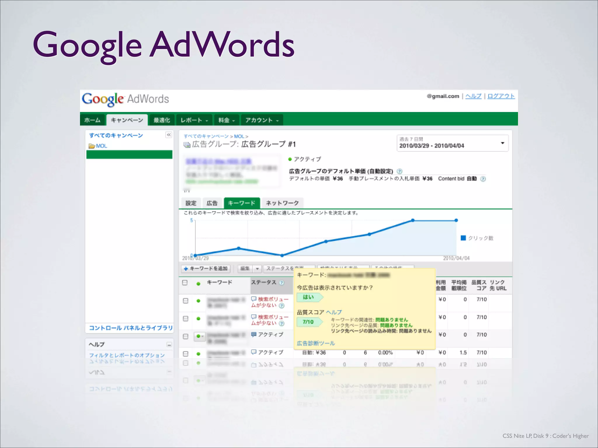598x448 pixels.
Task: Collapse the campaign sidebar with double-chevron icon
Action: 168,135
